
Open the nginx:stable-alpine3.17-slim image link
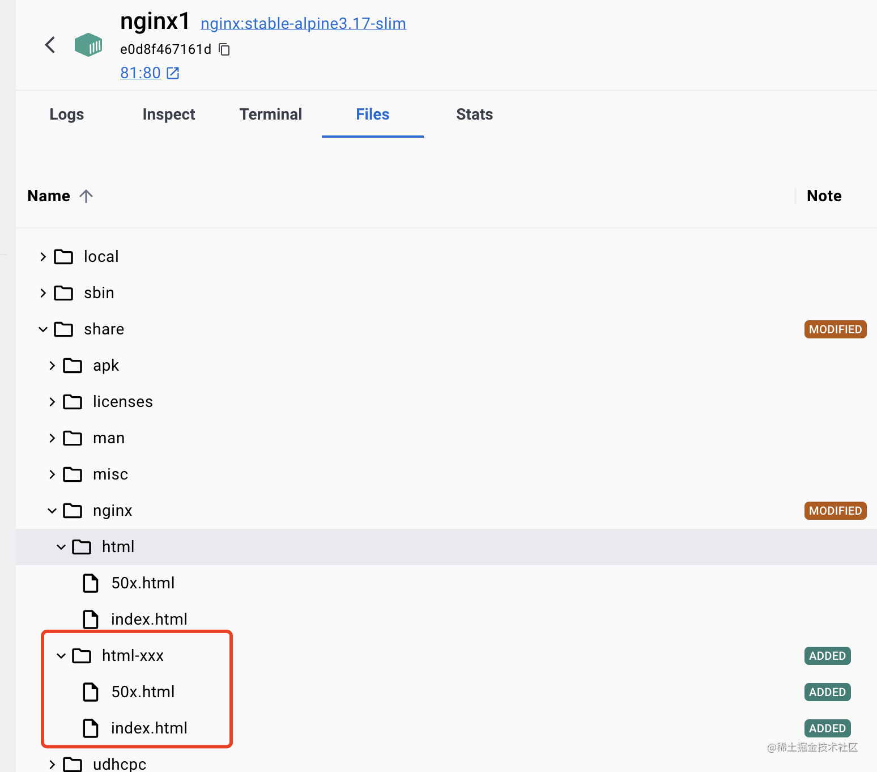(x=303, y=24)
